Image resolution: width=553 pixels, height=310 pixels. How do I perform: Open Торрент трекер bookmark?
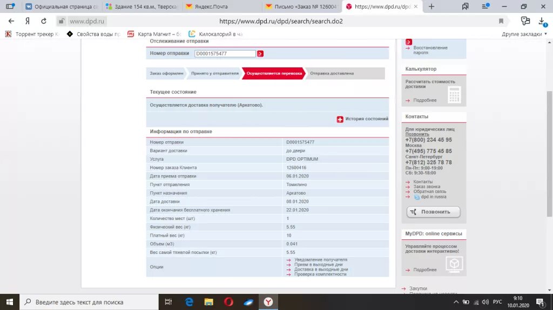coord(32,34)
